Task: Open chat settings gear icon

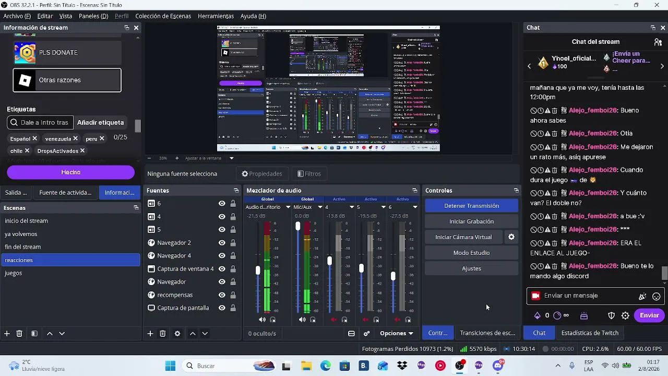Action: click(x=625, y=315)
